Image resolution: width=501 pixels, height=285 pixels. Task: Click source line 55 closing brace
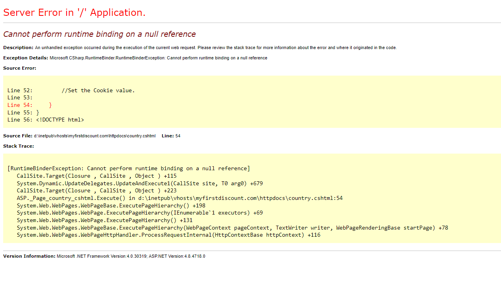click(x=23, y=112)
